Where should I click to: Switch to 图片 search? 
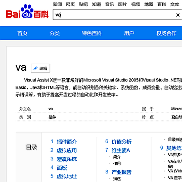point(122,5)
